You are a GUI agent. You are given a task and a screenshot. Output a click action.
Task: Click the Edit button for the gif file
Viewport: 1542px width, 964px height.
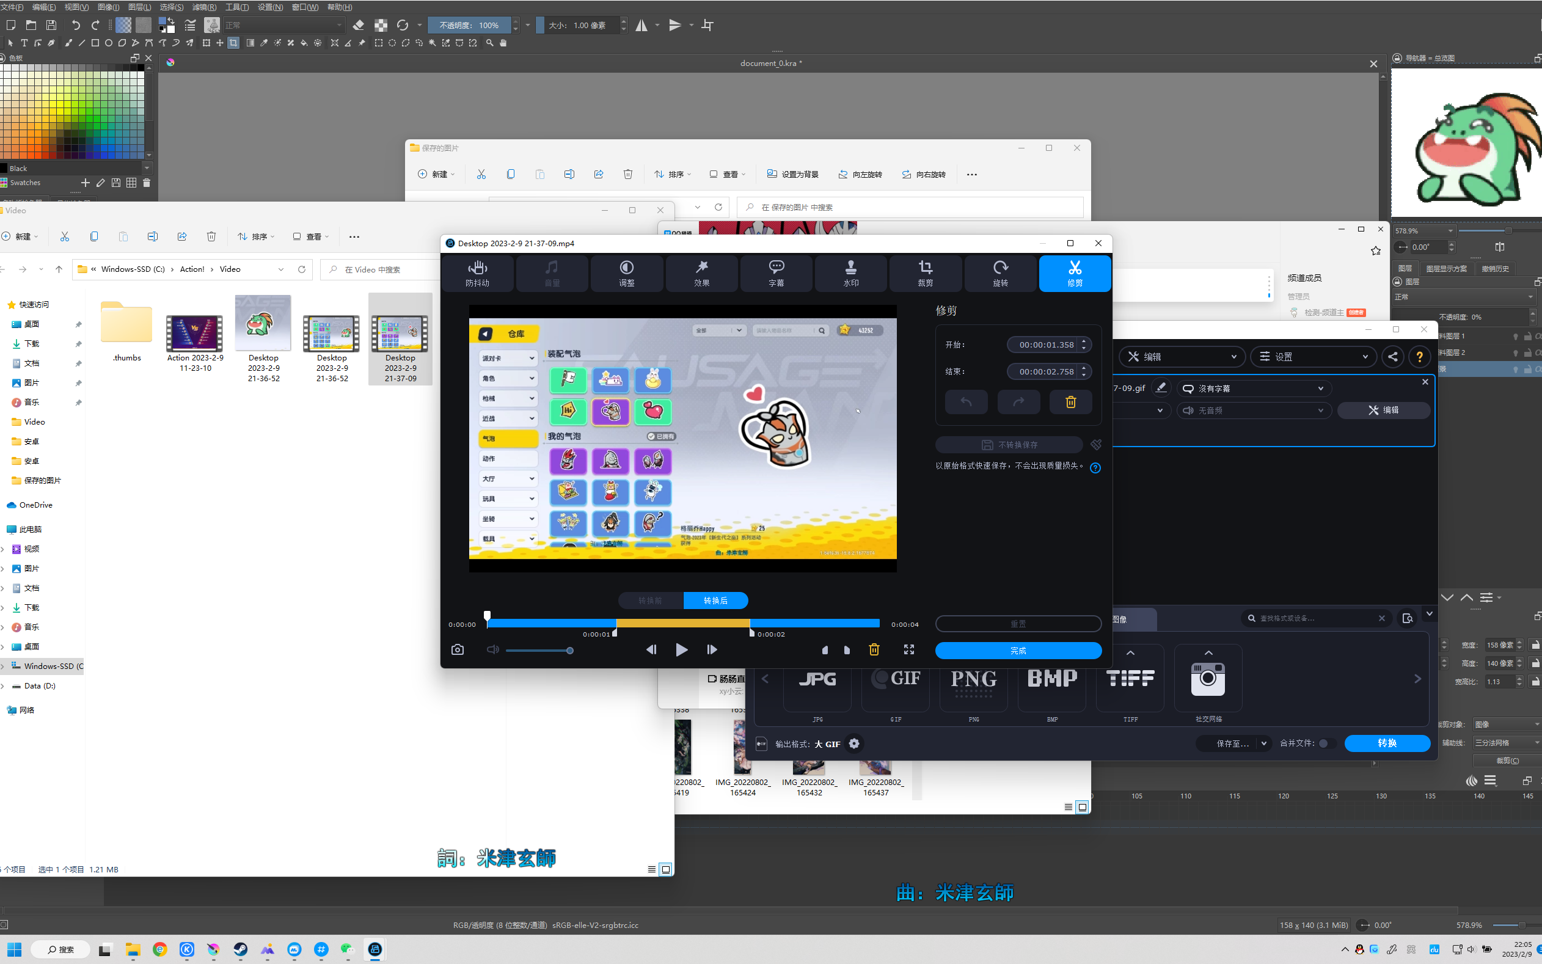[x=1383, y=411]
